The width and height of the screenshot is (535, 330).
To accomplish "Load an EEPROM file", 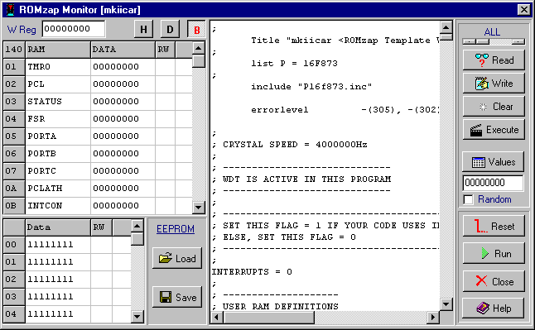I will tap(177, 258).
